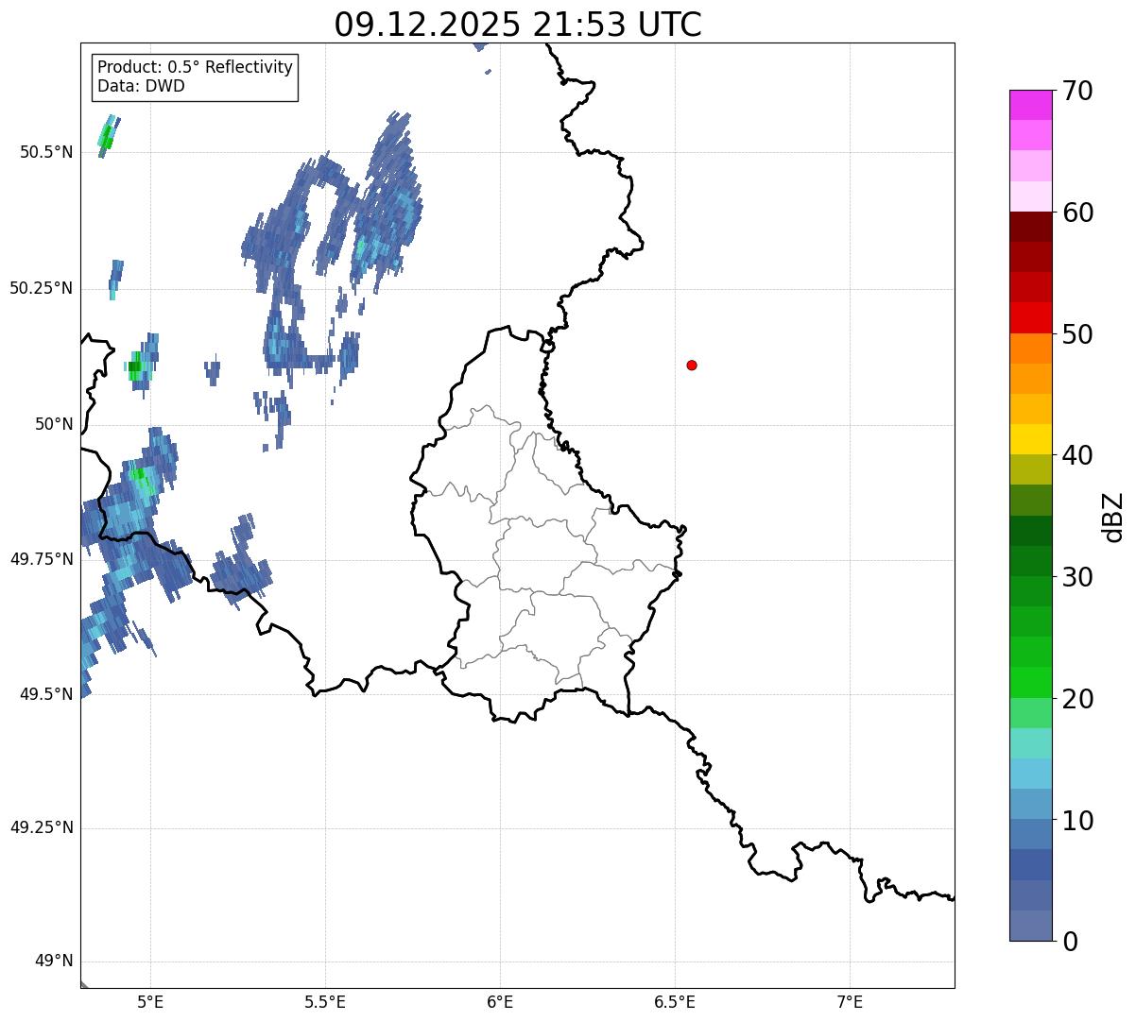
Task: Click the longitude label 5°E
Action: [x=150, y=1001]
